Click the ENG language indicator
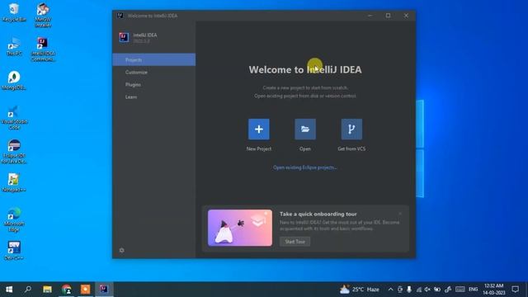This screenshot has height=297, width=528. pos(473,290)
